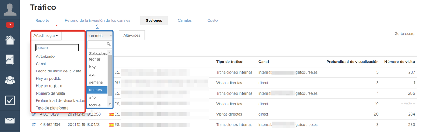Go to the home house icon
The height and width of the screenshot is (132, 422).
[x=10, y=40]
